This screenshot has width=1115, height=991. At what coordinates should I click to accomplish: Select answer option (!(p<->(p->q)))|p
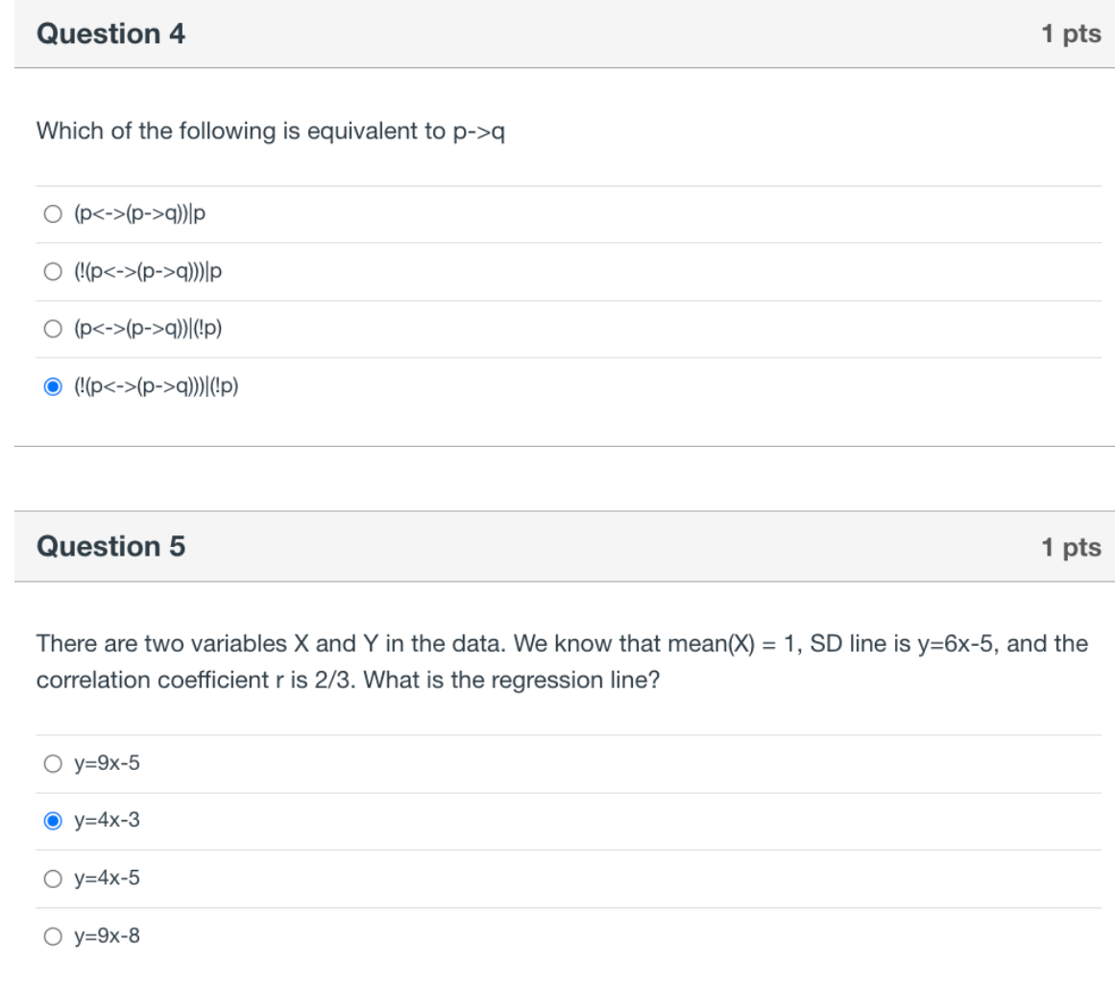point(51,273)
